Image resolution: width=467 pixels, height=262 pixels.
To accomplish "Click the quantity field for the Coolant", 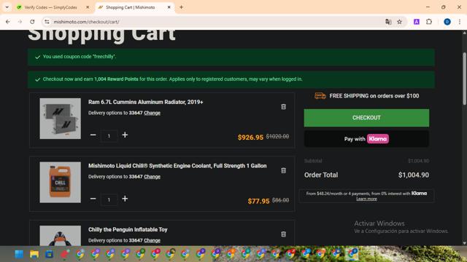I will click(109, 199).
